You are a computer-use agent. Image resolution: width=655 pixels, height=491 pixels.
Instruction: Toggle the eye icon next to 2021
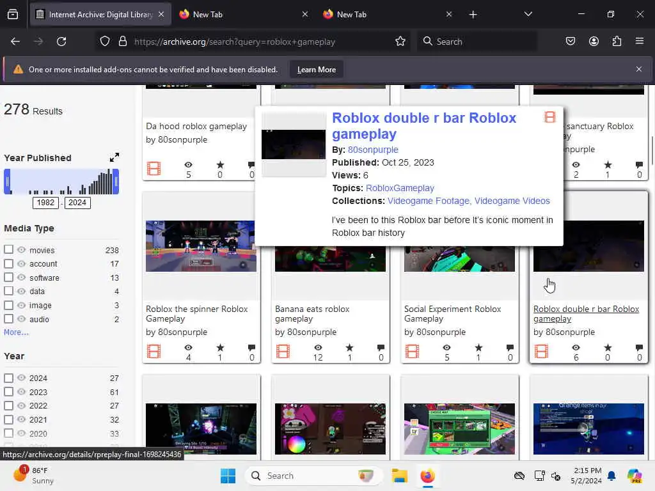(21, 419)
